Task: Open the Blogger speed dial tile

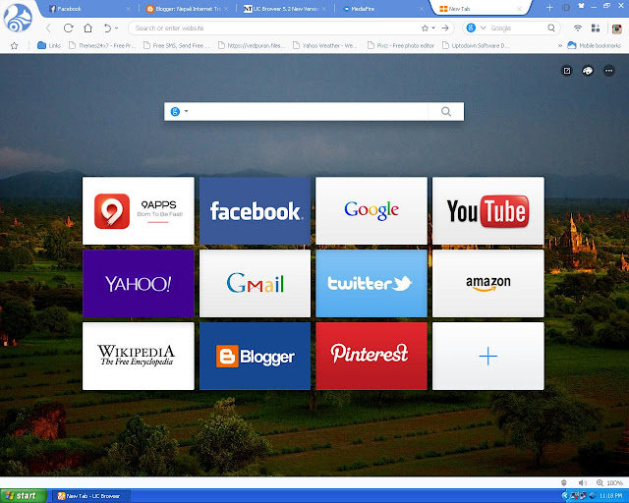Action: click(x=256, y=357)
